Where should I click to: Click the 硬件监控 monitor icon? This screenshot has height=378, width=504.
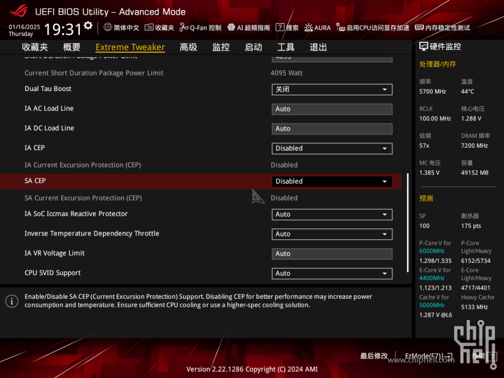point(424,47)
